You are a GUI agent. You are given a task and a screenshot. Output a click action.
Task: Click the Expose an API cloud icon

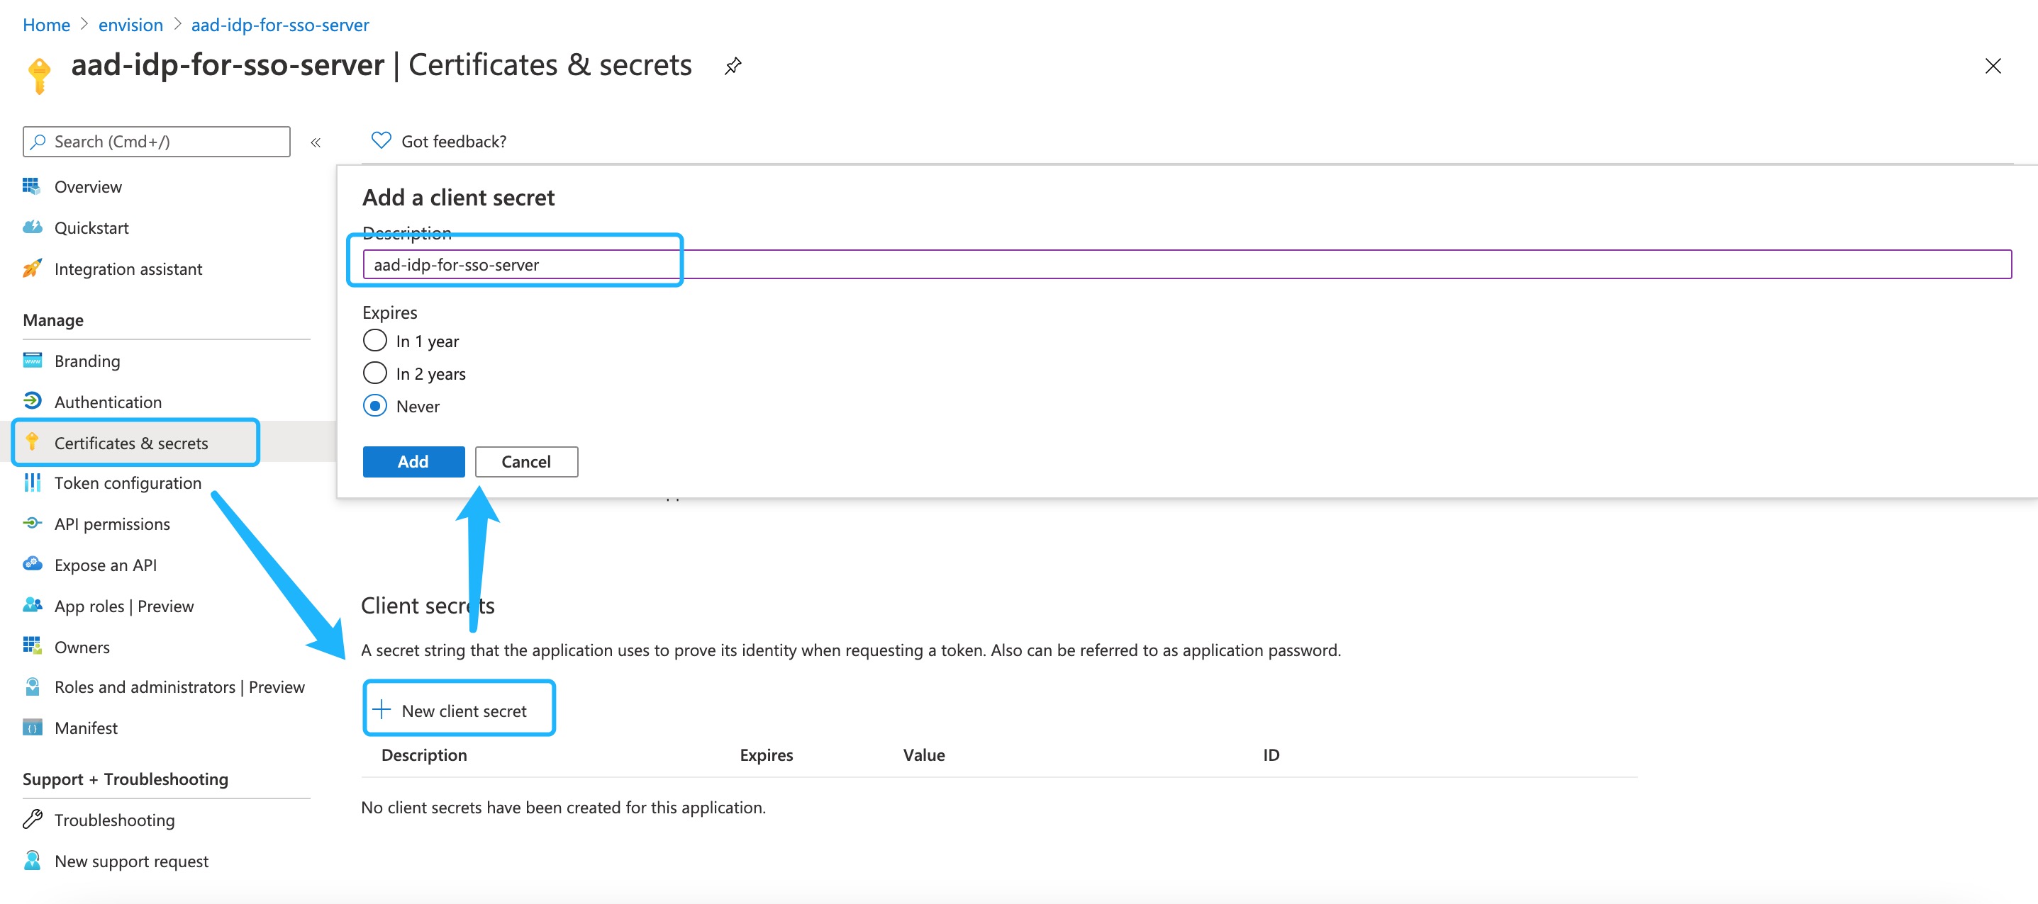coord(32,564)
